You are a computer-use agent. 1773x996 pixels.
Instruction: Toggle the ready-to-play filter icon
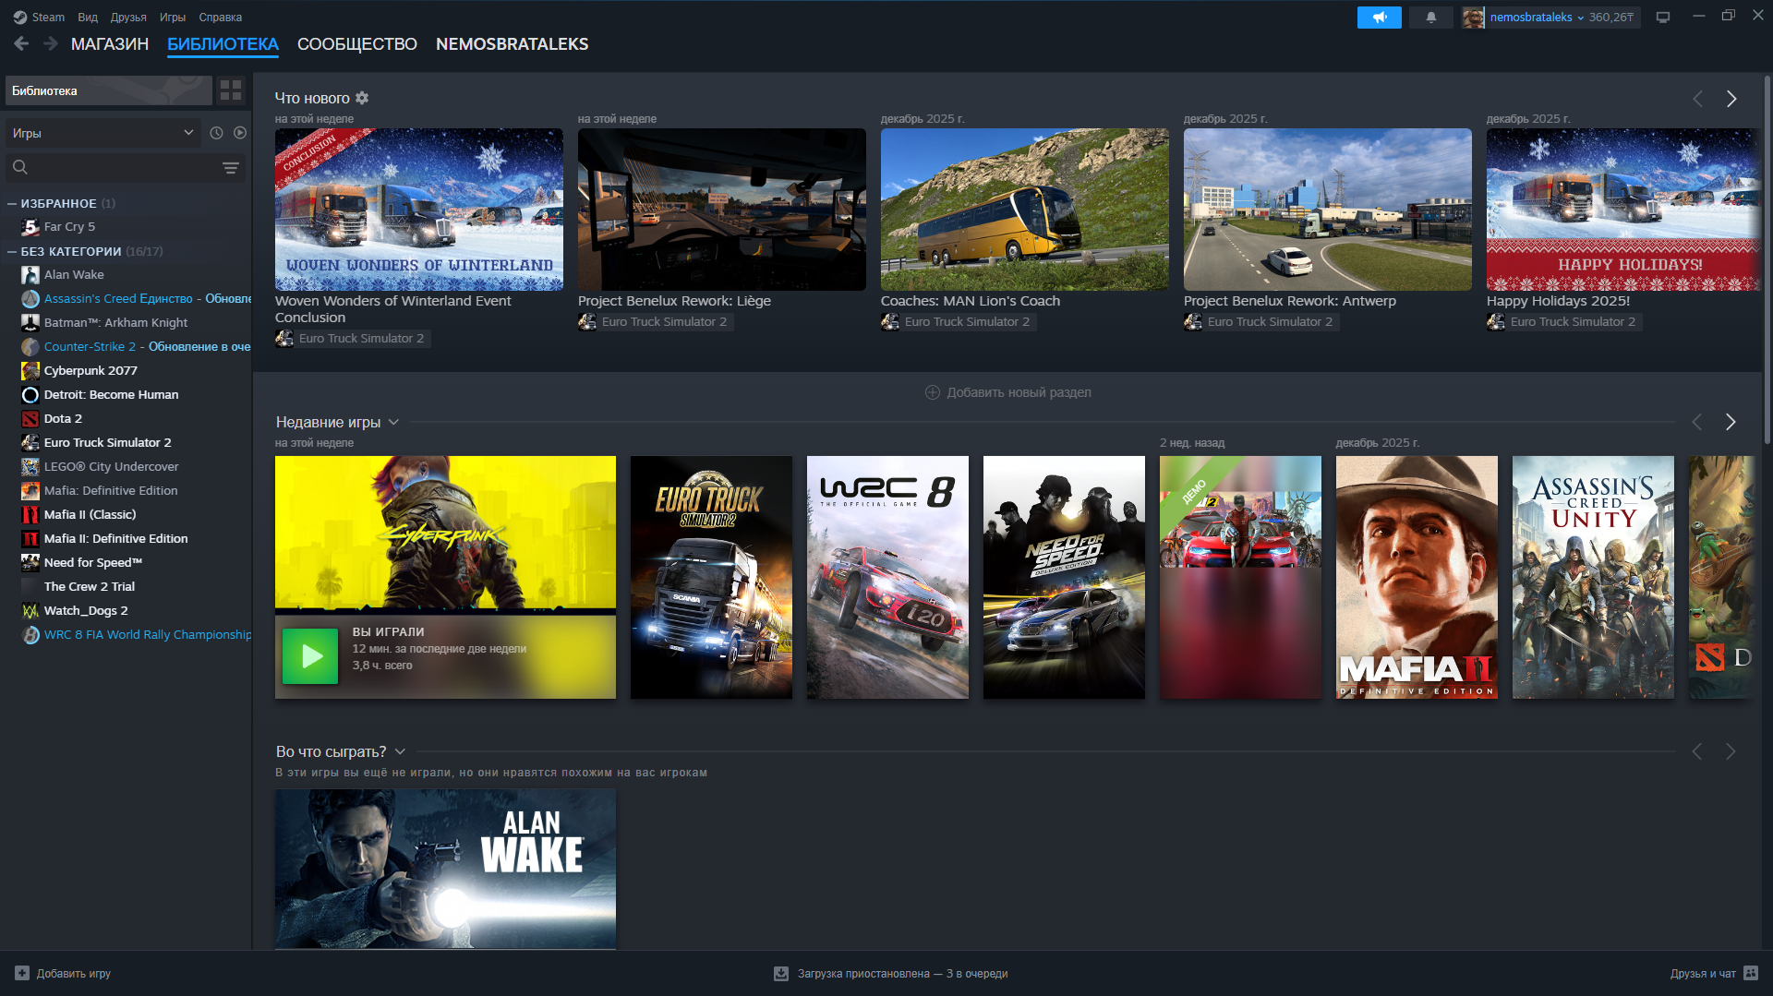click(240, 133)
